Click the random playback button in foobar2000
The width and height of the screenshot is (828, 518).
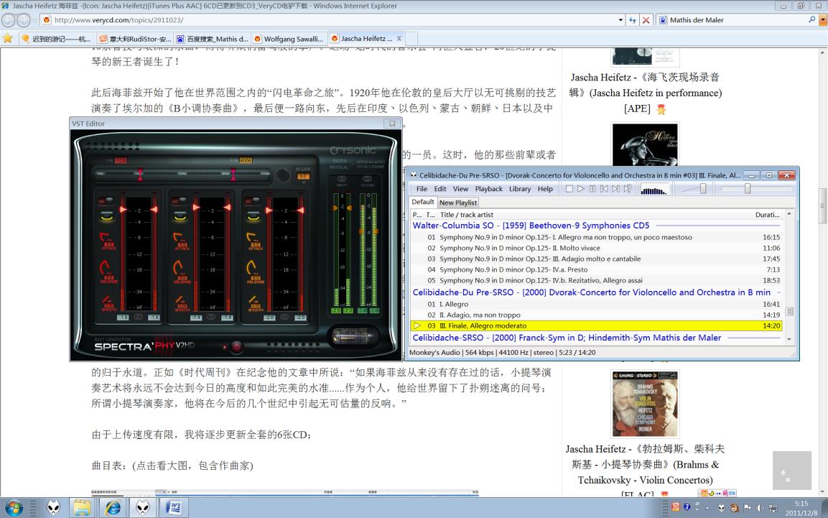click(x=628, y=188)
